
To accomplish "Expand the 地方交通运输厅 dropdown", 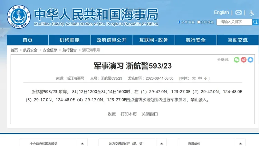I will [x=161, y=143].
